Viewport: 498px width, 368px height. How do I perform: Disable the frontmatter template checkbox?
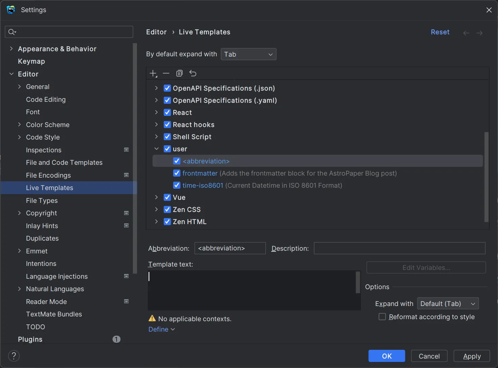[x=176, y=173]
